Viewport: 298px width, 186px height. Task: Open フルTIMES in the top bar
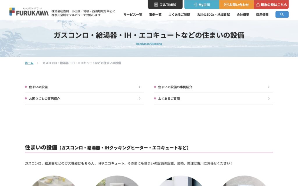165,5
